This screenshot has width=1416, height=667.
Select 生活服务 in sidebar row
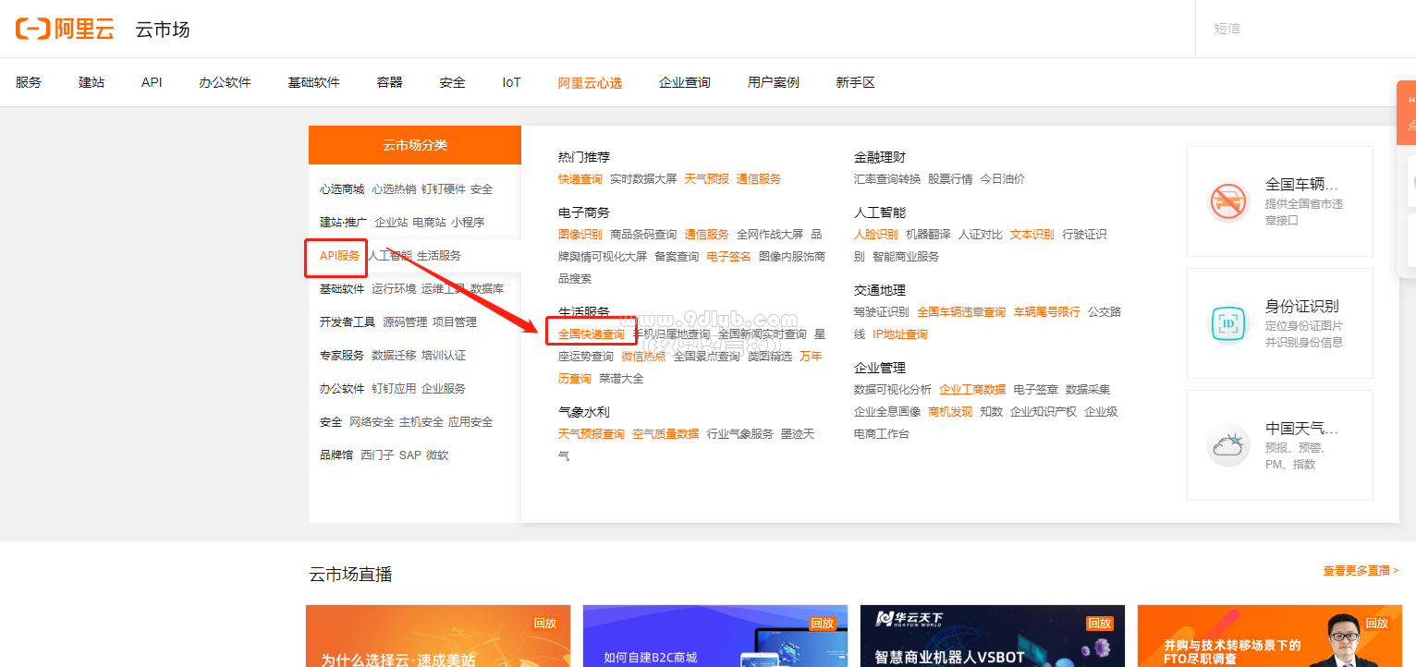click(439, 256)
